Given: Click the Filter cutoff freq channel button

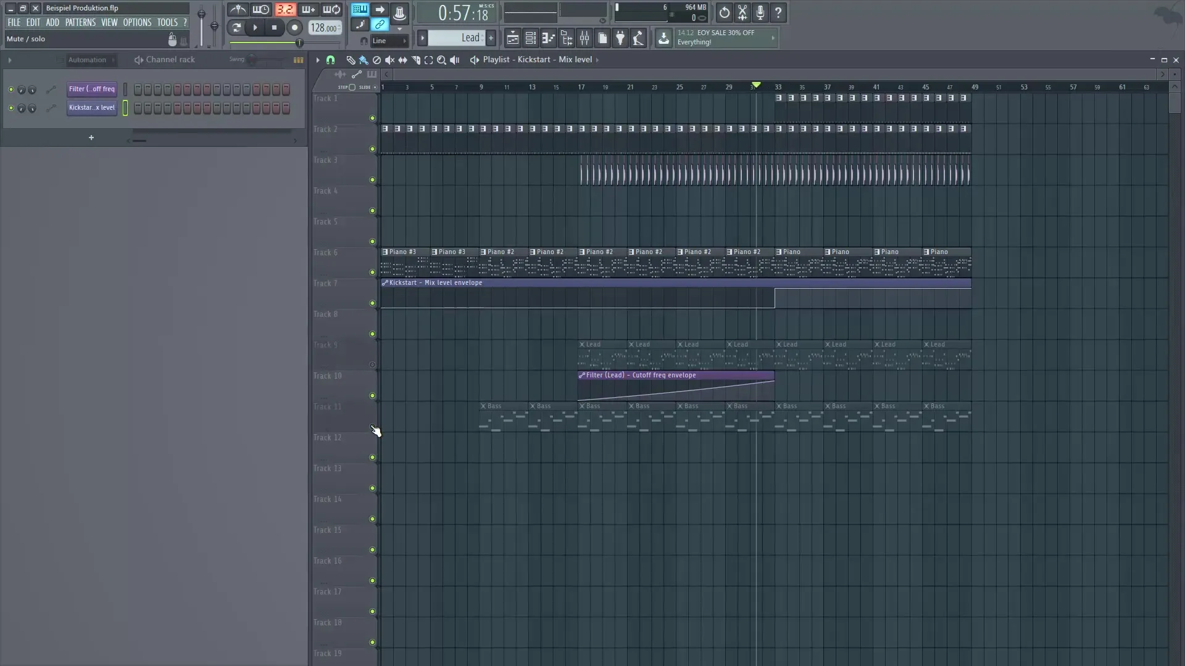Looking at the screenshot, I should (92, 89).
